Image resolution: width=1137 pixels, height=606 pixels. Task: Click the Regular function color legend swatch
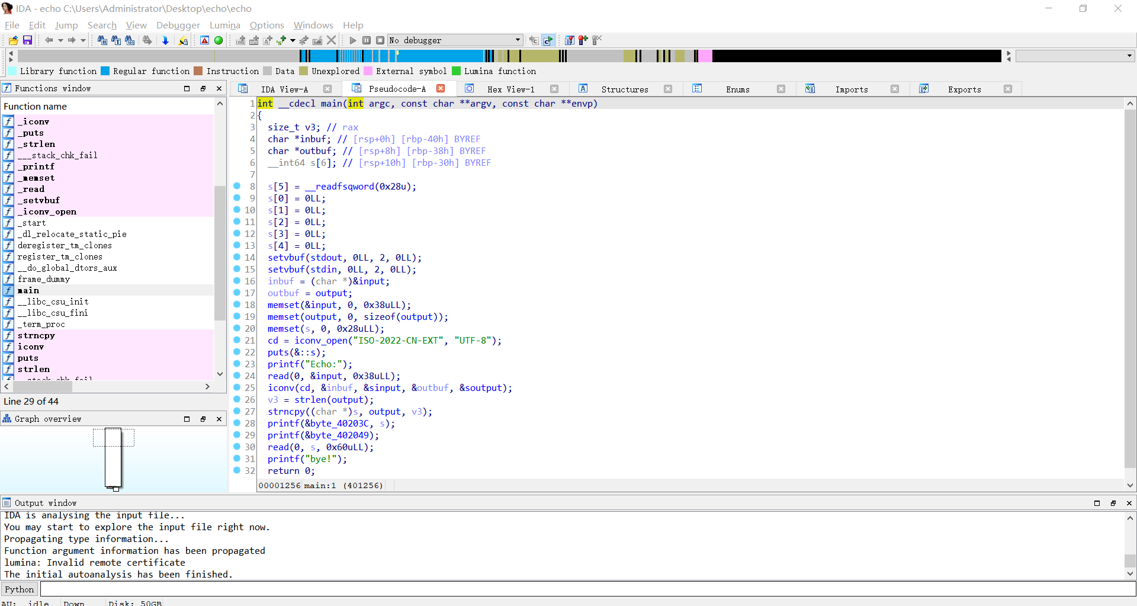(x=105, y=71)
